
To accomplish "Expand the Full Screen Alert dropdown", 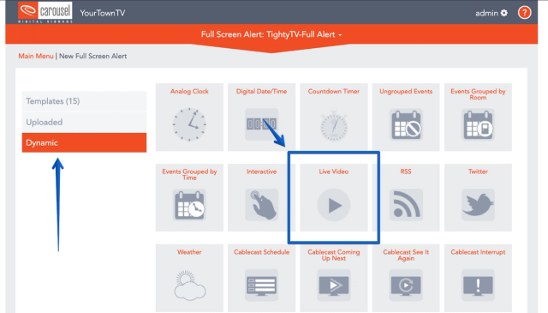I will pos(271,34).
